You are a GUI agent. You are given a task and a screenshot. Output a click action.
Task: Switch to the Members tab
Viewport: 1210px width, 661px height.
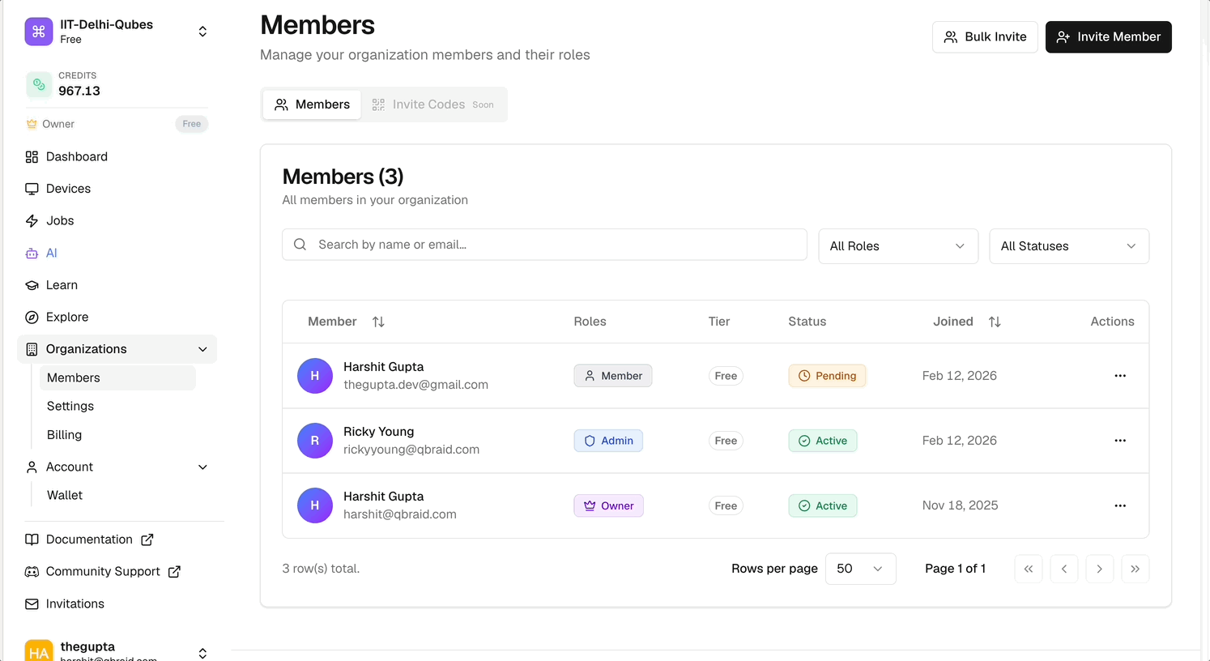coord(312,104)
